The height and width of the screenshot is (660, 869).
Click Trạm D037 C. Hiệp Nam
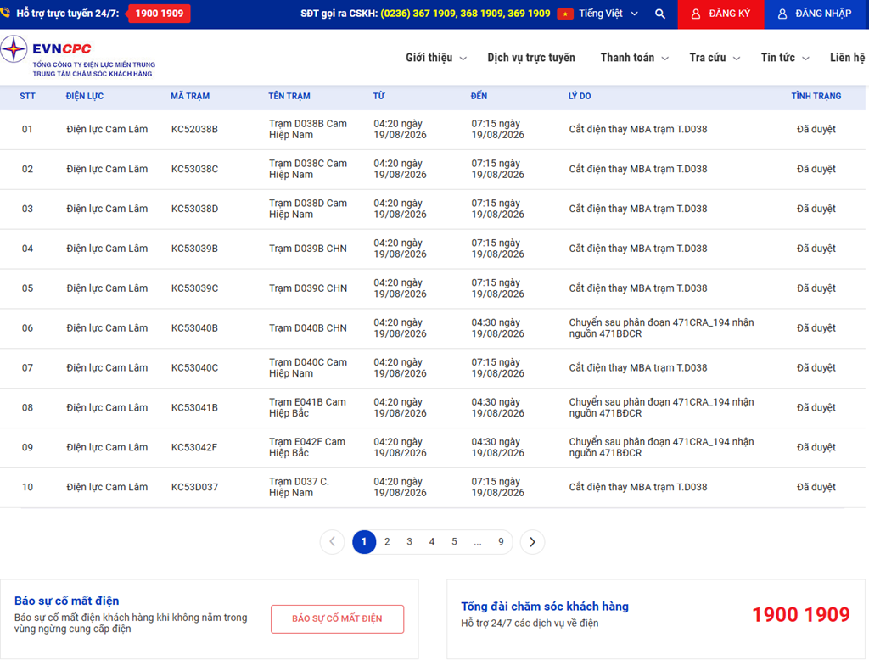pos(300,488)
